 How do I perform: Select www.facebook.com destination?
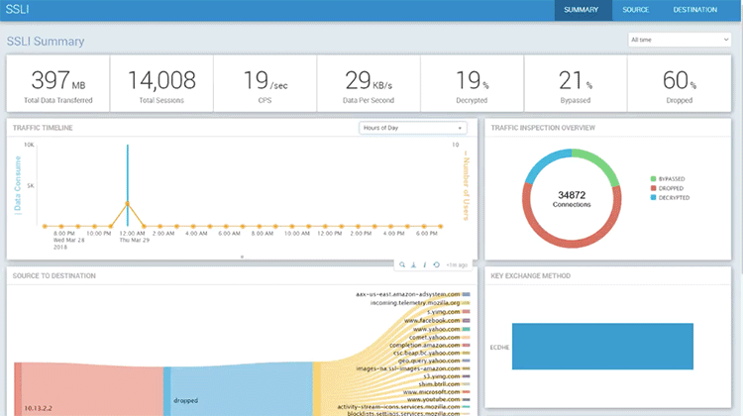(432, 320)
